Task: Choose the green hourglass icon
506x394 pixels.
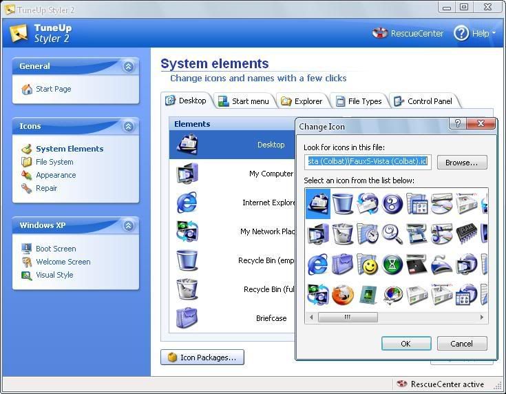Action: click(x=392, y=265)
